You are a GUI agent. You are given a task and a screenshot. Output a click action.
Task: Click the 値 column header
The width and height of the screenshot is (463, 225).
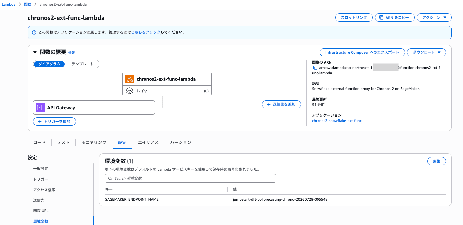click(x=235, y=189)
